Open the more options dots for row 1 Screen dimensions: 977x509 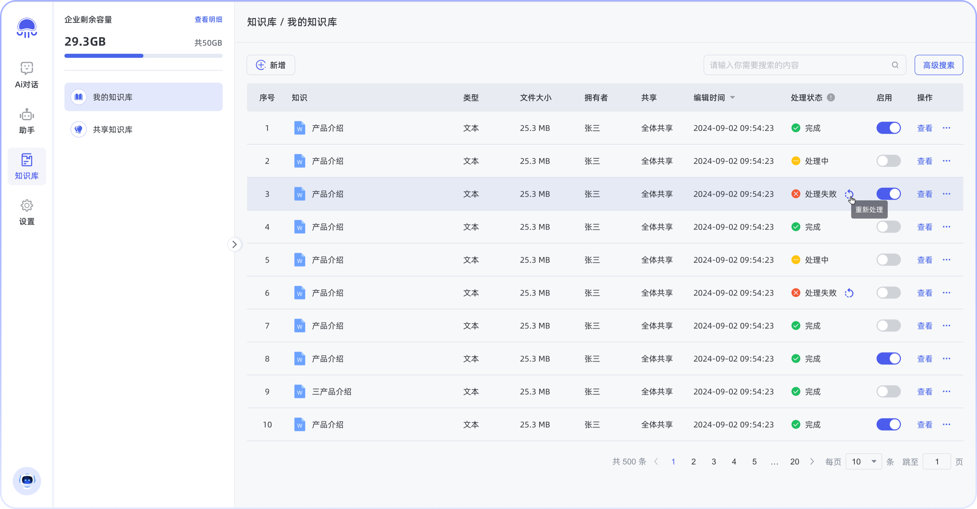click(946, 128)
